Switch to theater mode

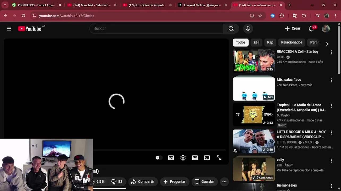pyautogui.click(x=195, y=158)
